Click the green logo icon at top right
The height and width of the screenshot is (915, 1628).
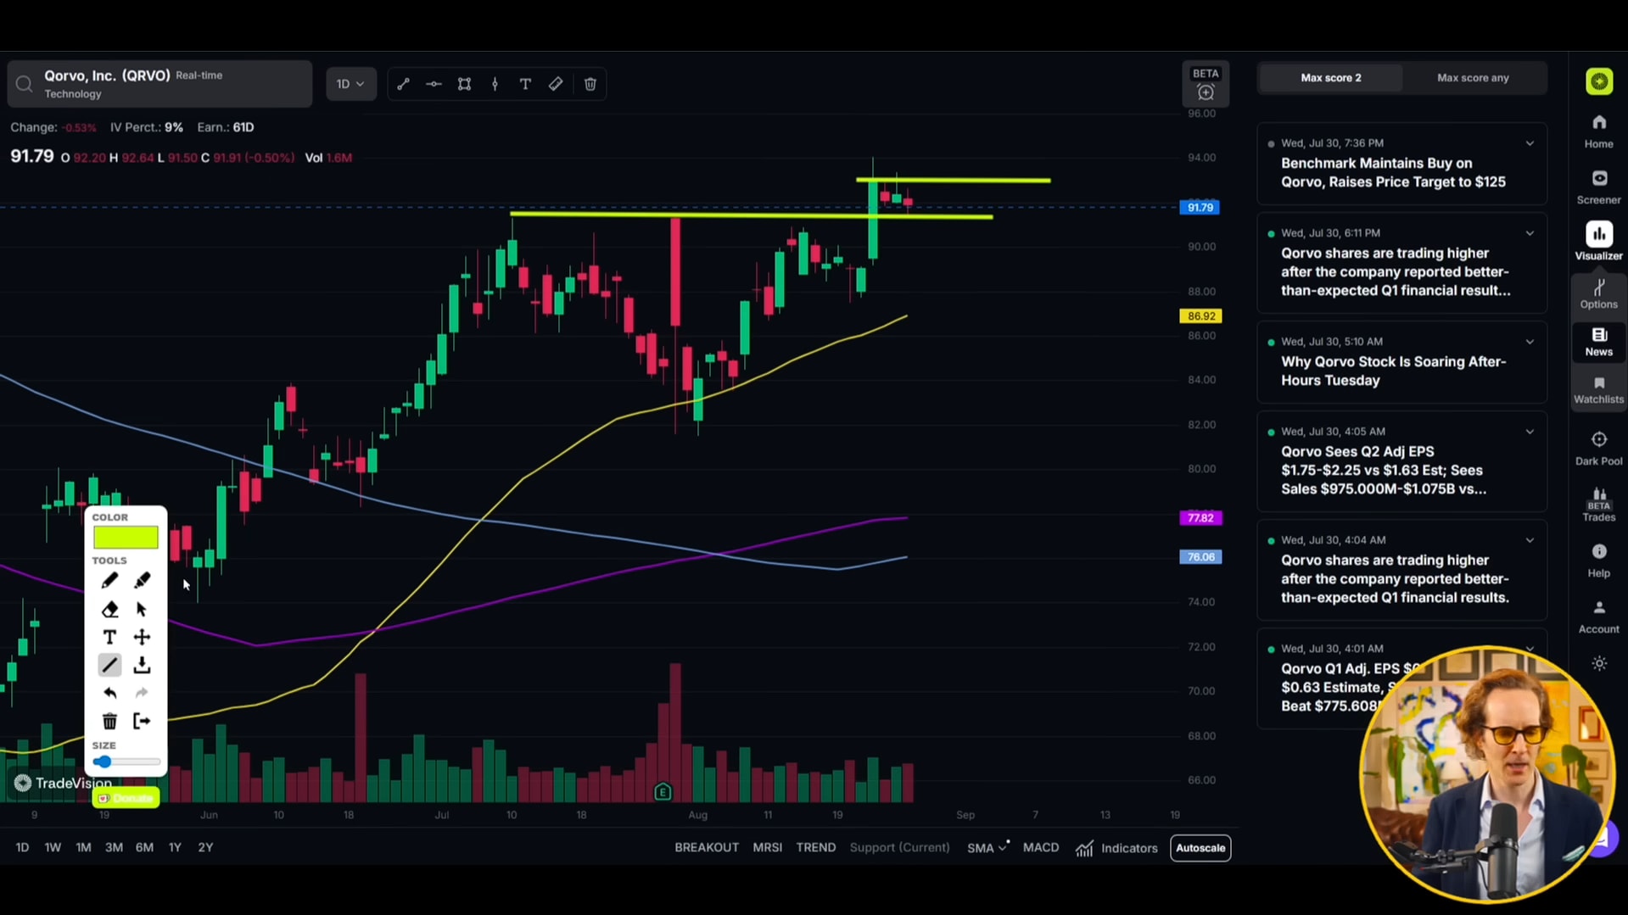click(1599, 81)
